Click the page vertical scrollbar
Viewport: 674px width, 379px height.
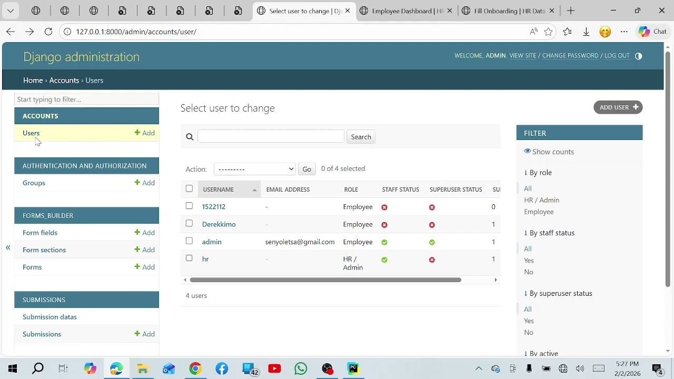[x=668, y=168]
